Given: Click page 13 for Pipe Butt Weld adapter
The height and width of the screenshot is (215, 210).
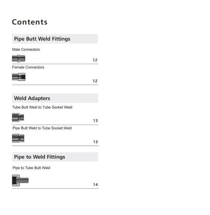Looking at the screenshot, I should click(x=96, y=142).
